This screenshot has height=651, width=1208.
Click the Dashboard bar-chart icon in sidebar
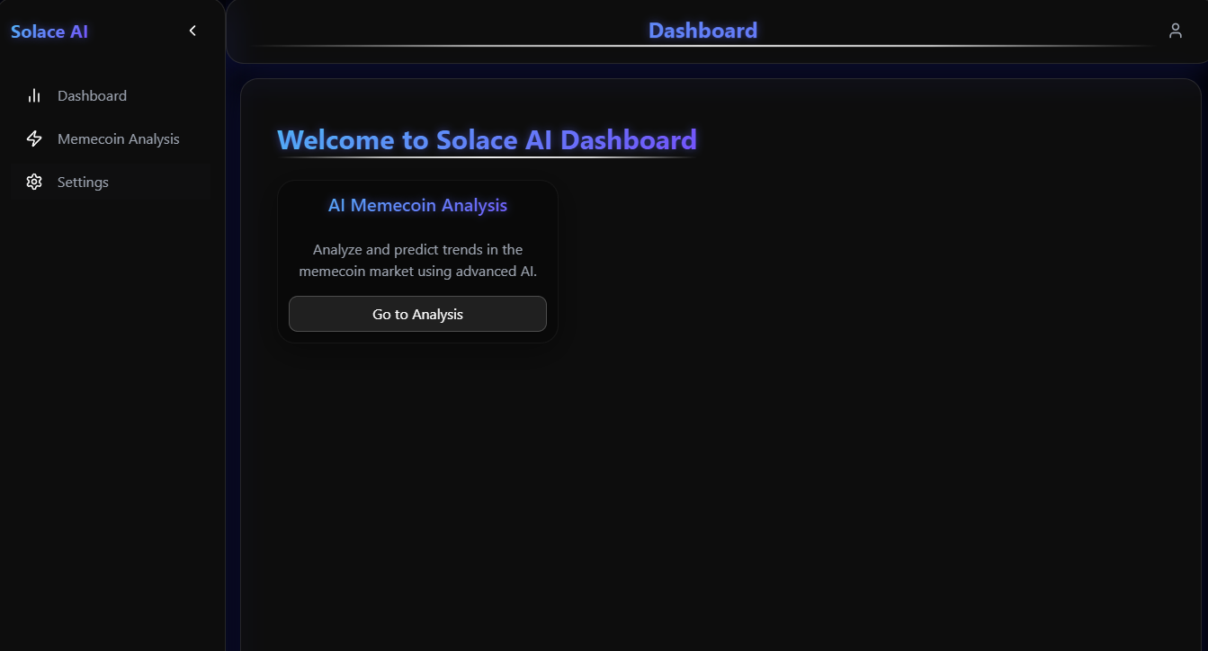tap(33, 95)
